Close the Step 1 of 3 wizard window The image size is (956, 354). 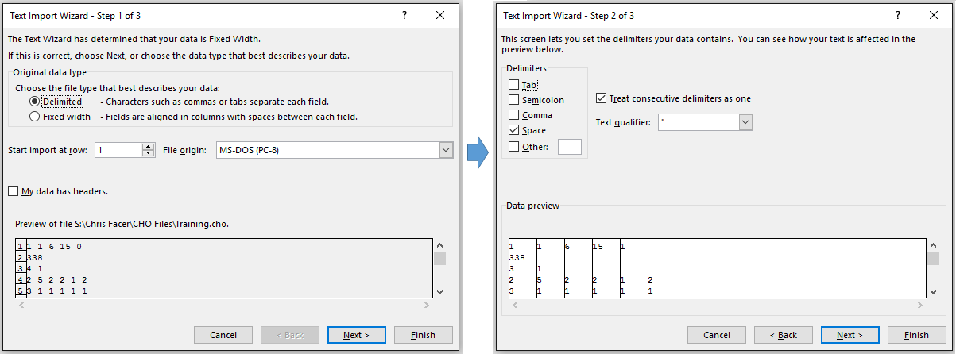pos(440,16)
